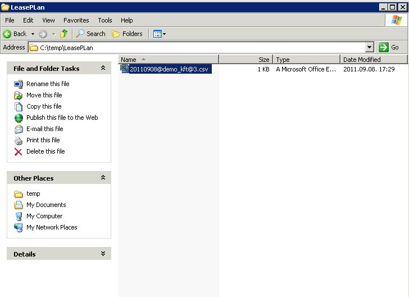Open the Back history dropdown arrow
Image resolution: width=409 pixels, height=297 pixels.
33,34
